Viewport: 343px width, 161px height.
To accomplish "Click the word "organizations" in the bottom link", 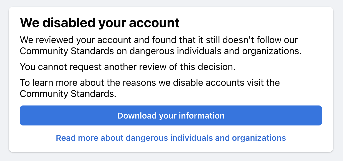I will click(x=259, y=138).
